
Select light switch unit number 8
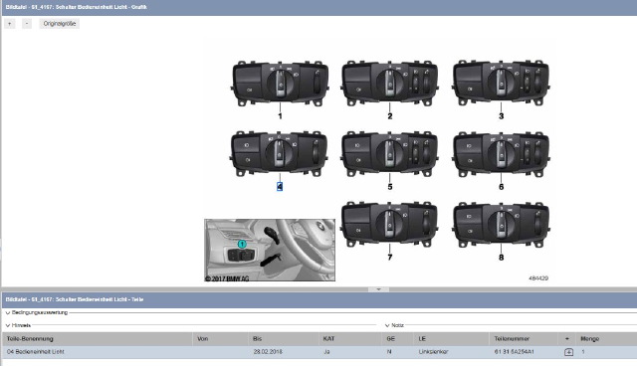(501, 225)
